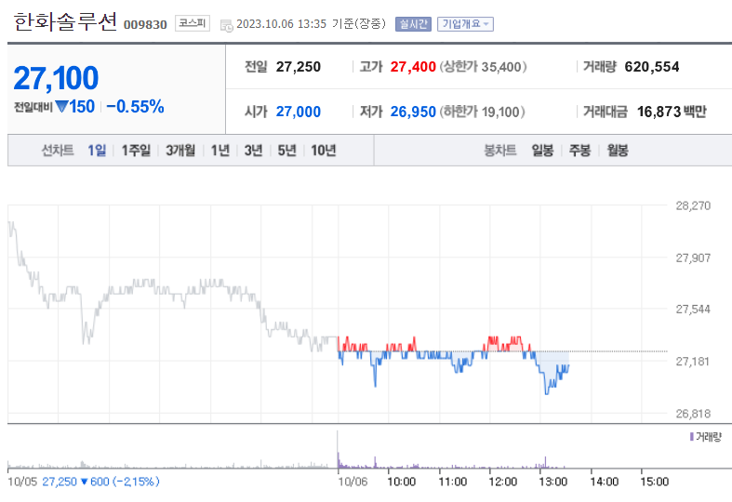Click the 14:00 time axis marker

[604, 482]
